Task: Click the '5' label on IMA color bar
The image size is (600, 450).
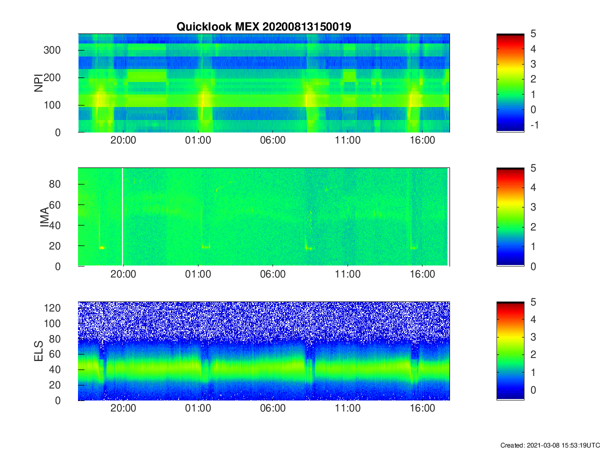Action: [533, 168]
